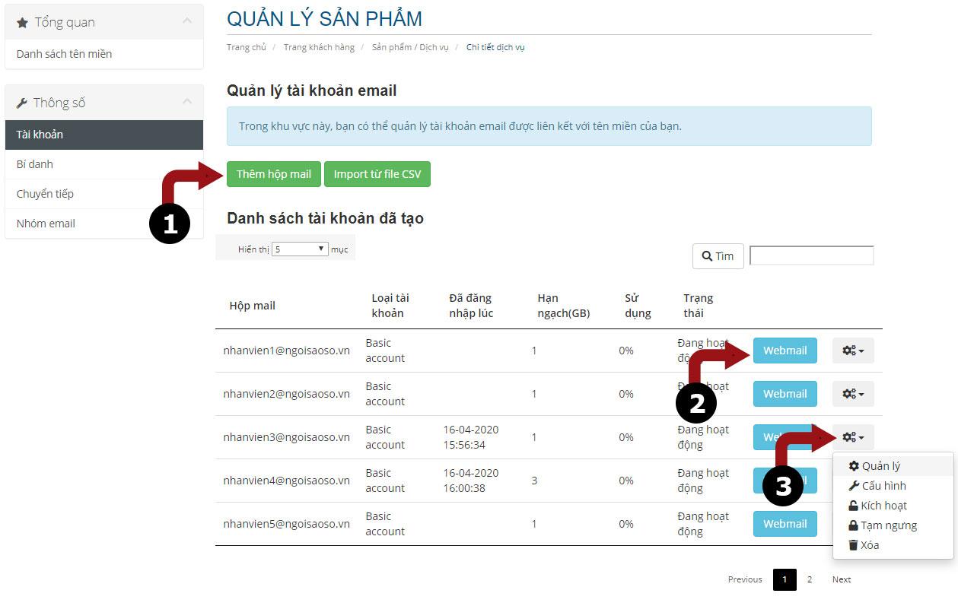Collapse the Tổng quan sidebar section

point(189,22)
